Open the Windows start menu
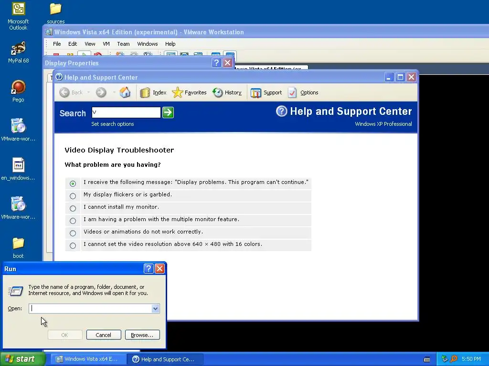489x366 pixels. pos(22,359)
